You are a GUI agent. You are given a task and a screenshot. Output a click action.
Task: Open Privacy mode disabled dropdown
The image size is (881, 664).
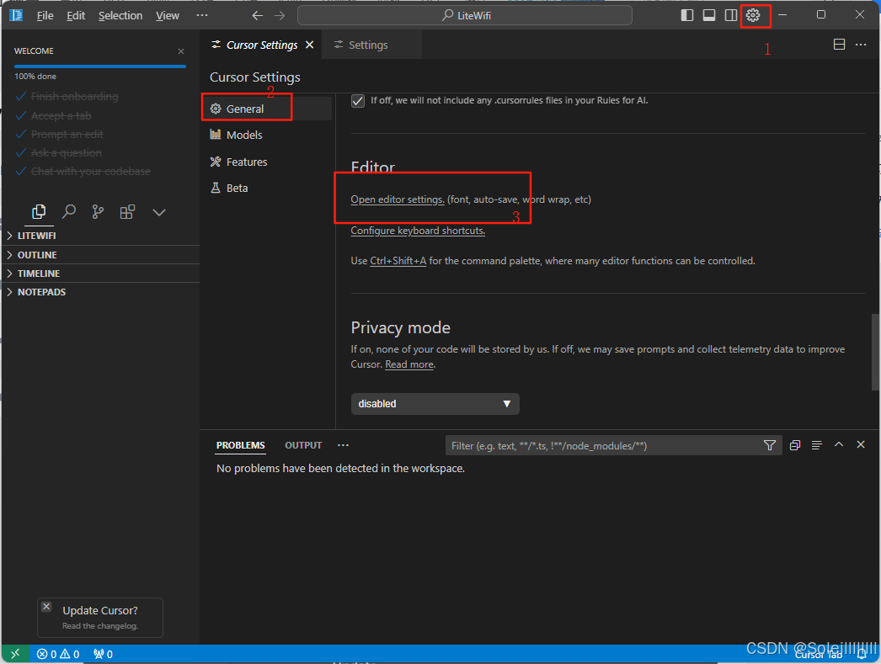point(435,404)
